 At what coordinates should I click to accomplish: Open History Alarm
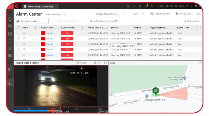(x=192, y=21)
